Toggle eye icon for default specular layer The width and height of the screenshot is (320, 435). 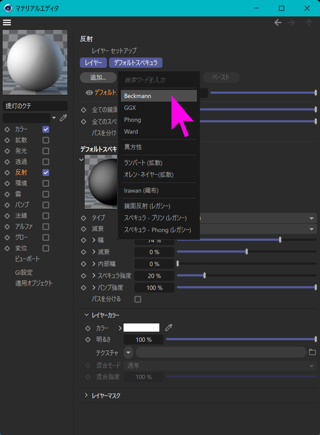point(89,93)
